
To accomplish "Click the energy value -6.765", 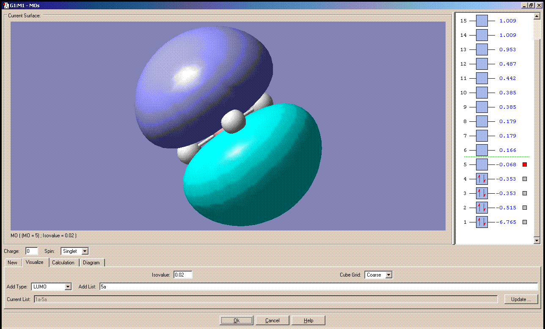I will [x=506, y=222].
